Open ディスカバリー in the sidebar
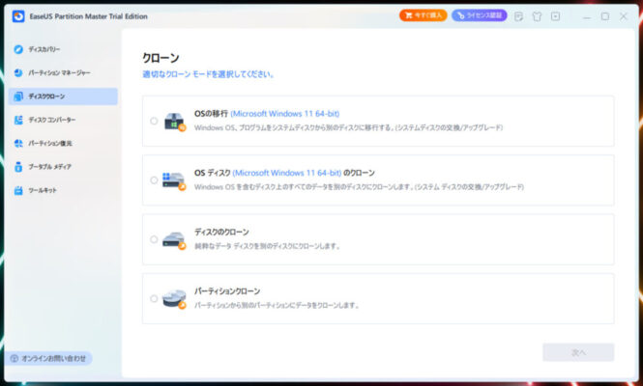643x386 pixels. point(63,49)
